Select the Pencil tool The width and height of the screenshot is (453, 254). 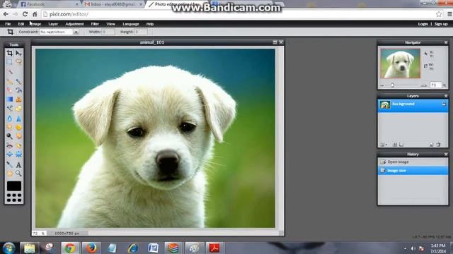tap(9, 82)
